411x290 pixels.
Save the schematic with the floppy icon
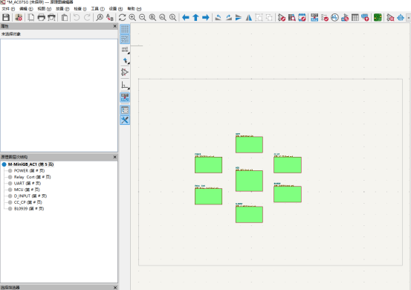coord(6,18)
